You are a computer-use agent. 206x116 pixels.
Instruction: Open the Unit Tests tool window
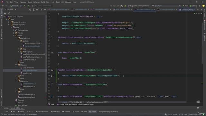pyautogui.click(x=55, y=112)
